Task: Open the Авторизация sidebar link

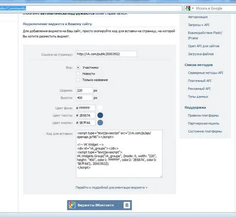Action: [197, 17]
